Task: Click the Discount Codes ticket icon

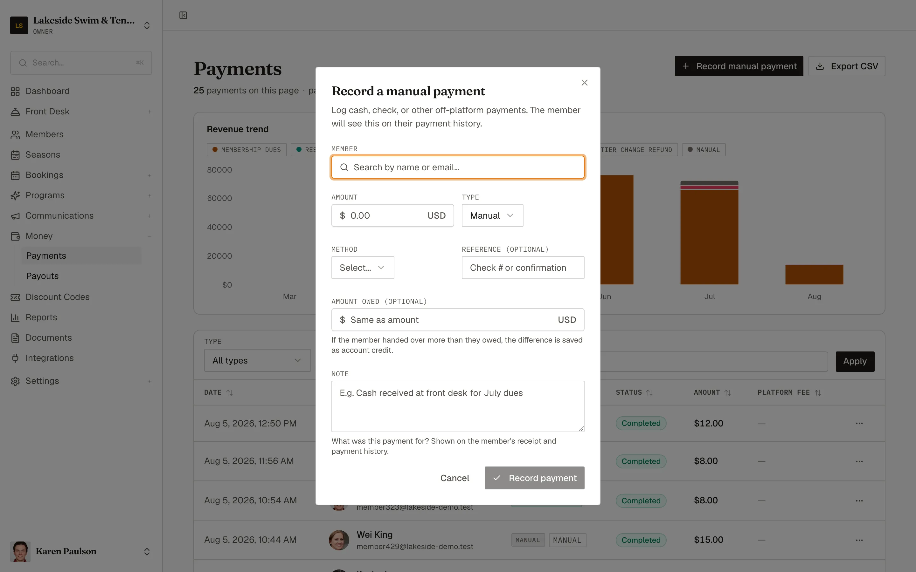Action: click(15, 297)
